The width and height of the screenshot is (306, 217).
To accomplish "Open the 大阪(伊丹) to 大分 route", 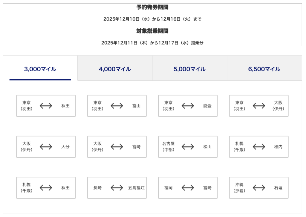I will pyautogui.click(x=46, y=147).
